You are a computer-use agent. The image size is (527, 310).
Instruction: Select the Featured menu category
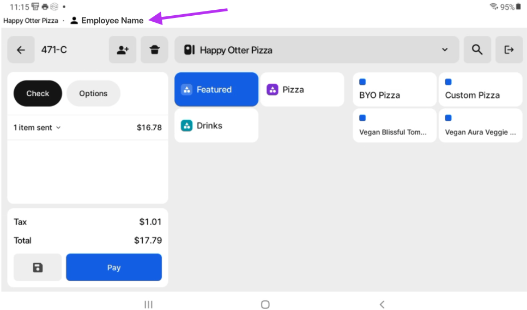[216, 90]
